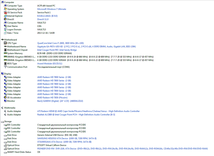214x156 pixels.
Task: Select the System Memory label
Action: (x=15, y=53)
